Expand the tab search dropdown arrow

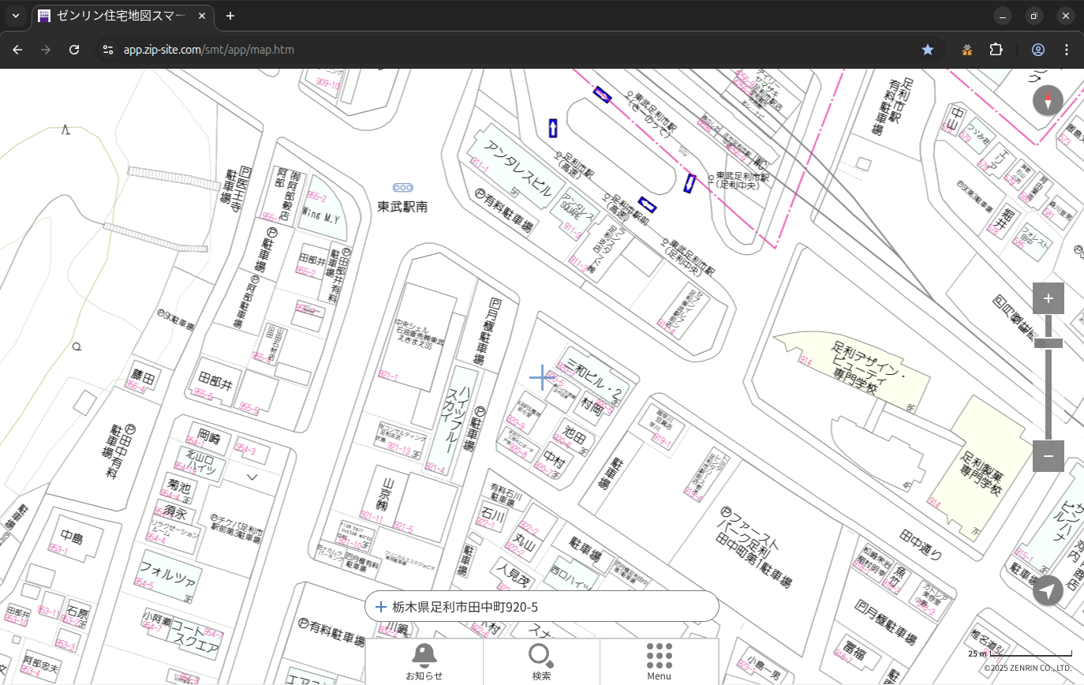point(16,16)
